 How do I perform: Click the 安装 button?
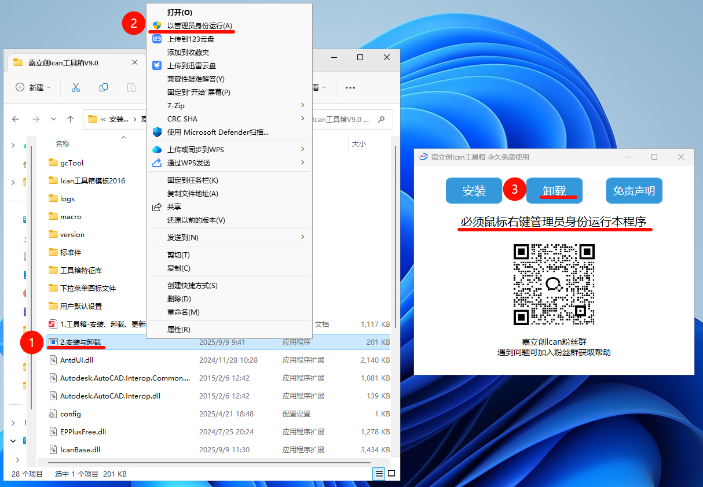[474, 191]
